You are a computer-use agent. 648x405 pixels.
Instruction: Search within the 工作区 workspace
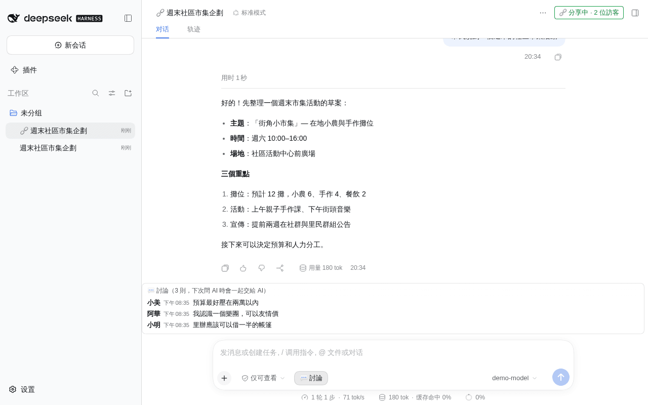pos(96,93)
